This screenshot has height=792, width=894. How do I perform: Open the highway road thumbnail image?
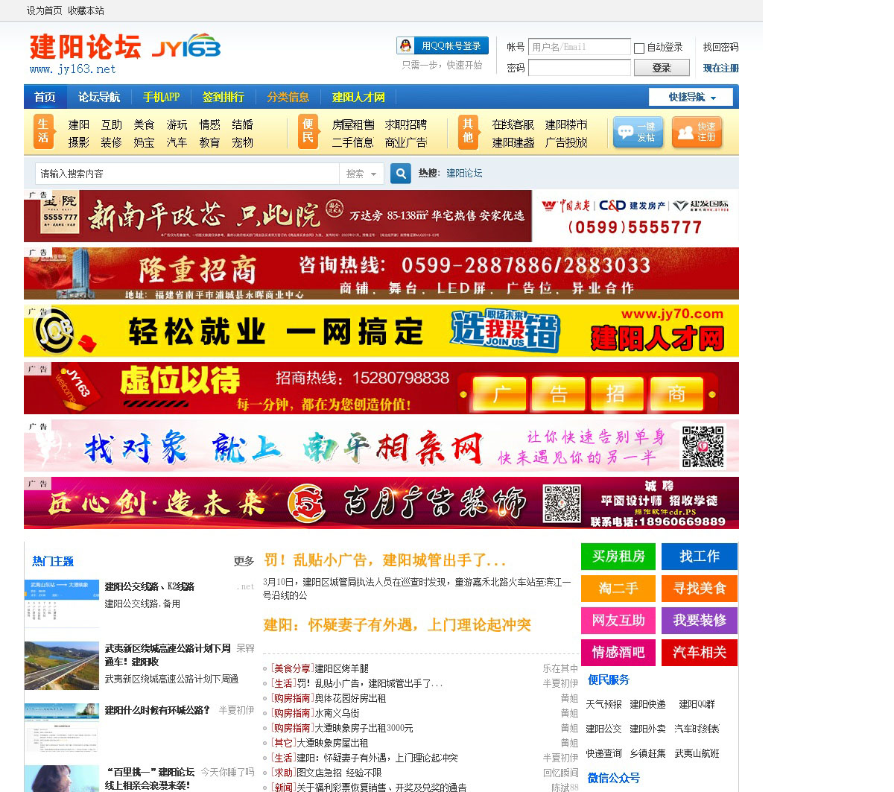[62, 665]
